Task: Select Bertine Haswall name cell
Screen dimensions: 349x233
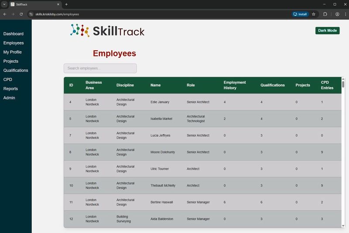Action: (x=161, y=202)
